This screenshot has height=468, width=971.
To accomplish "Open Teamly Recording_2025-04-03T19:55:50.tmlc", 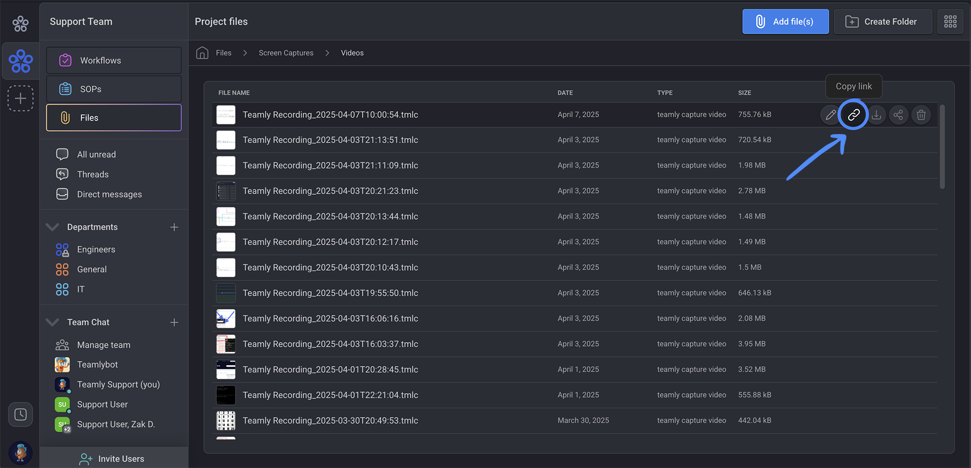I will click(330, 293).
